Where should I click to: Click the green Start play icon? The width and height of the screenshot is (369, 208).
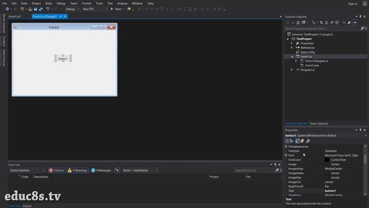(x=112, y=9)
